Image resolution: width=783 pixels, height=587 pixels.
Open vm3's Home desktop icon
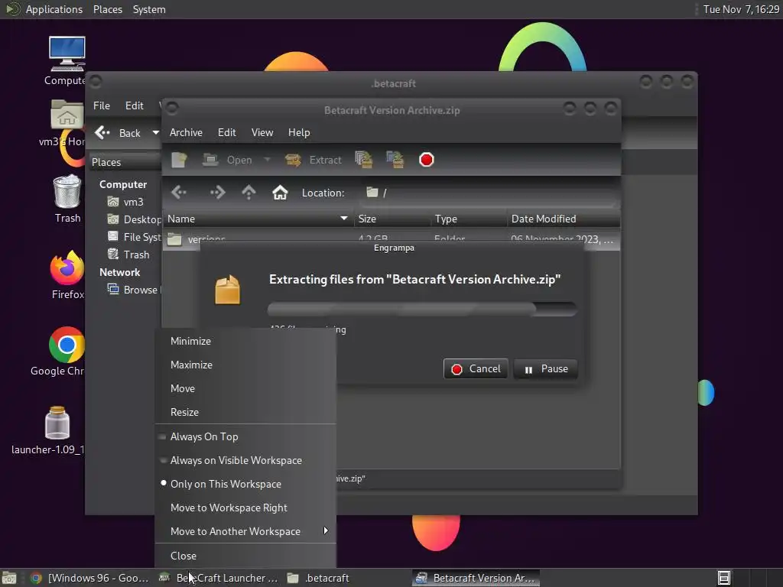pos(64,123)
